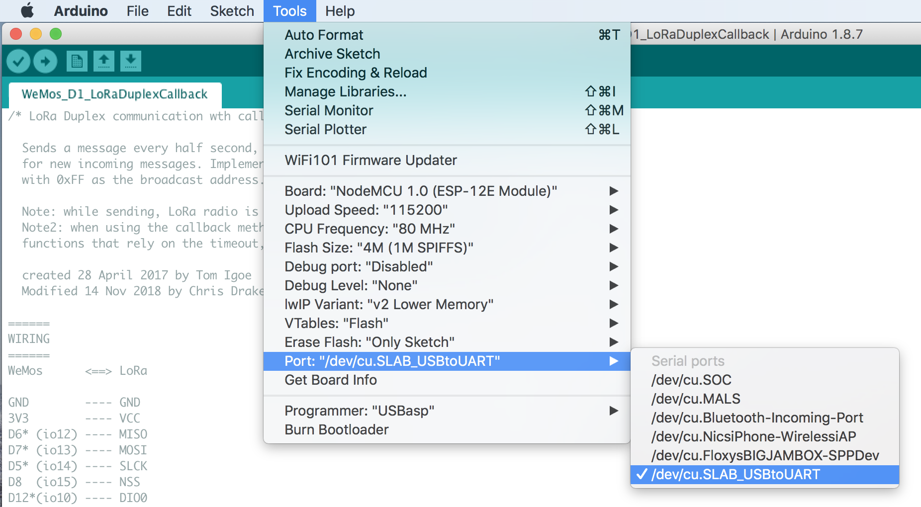Screen dimensions: 921x507
Task: Click the 'with 0xFF as the broadcast address' line
Action: coord(142,179)
